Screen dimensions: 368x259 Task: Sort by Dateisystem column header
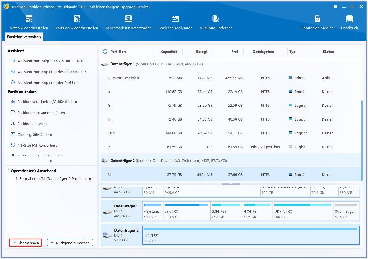[x=263, y=52]
